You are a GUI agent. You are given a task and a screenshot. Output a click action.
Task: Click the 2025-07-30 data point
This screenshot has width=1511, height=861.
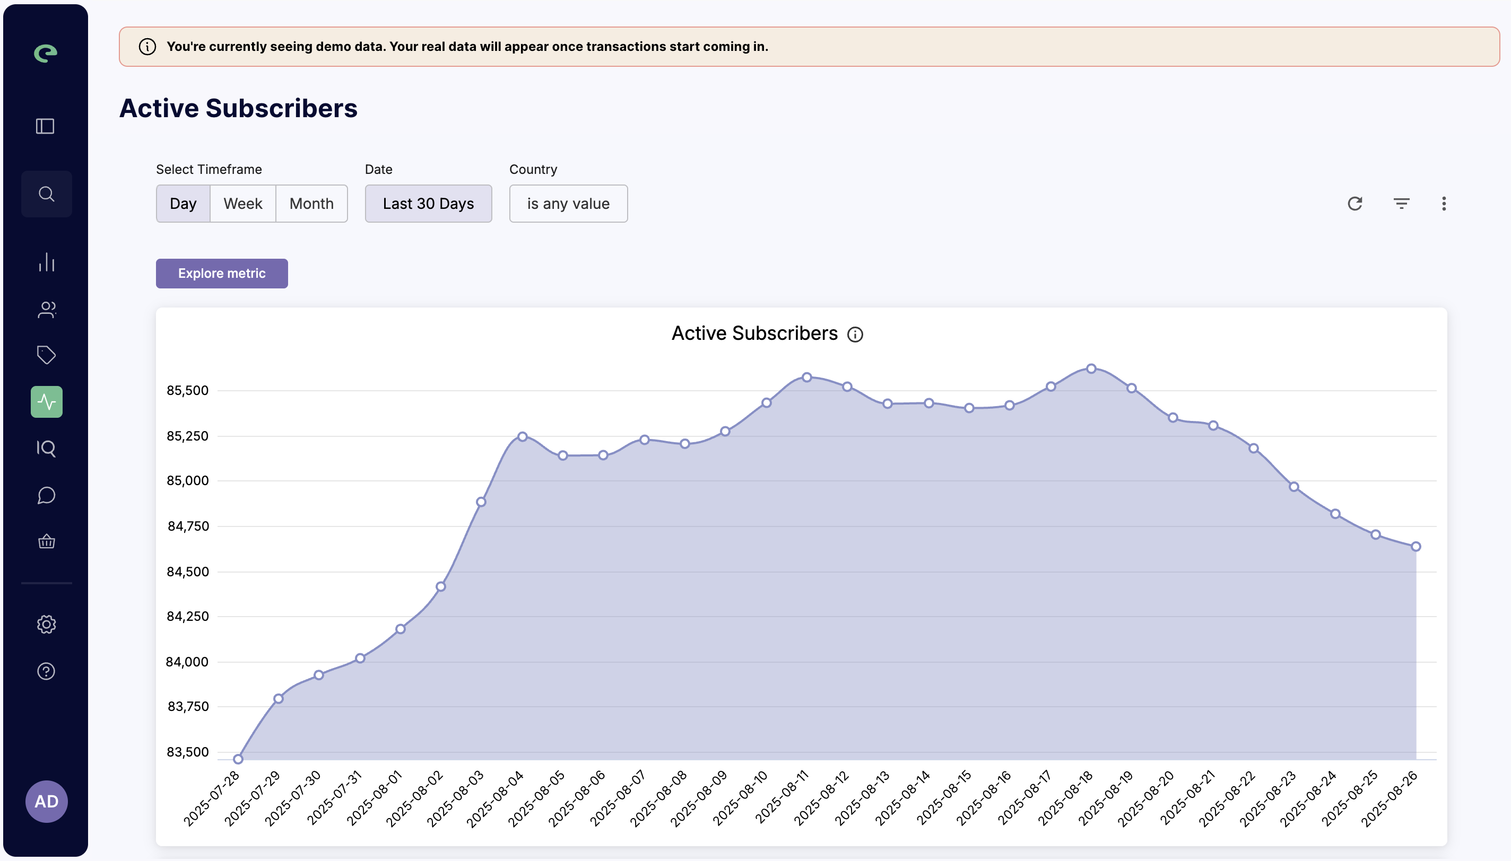[319, 675]
